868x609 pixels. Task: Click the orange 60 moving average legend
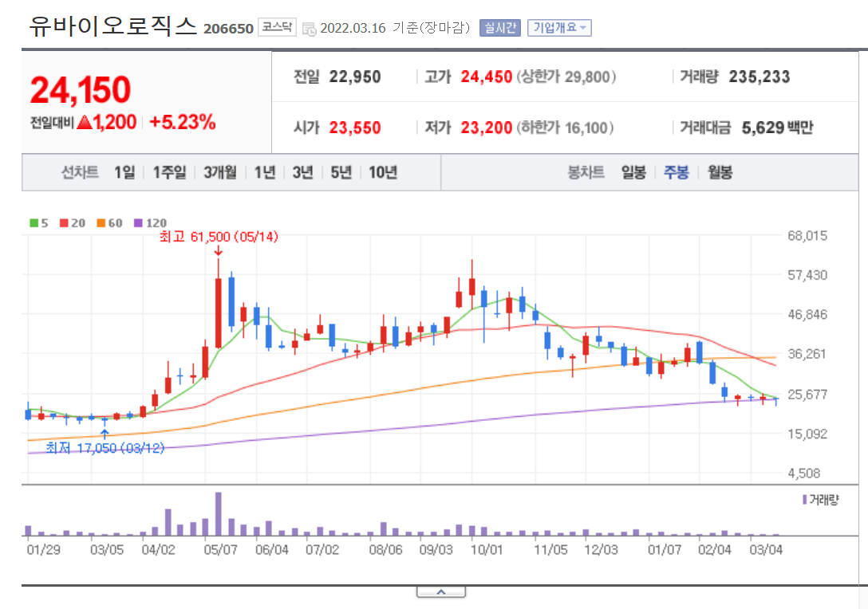pos(109,223)
